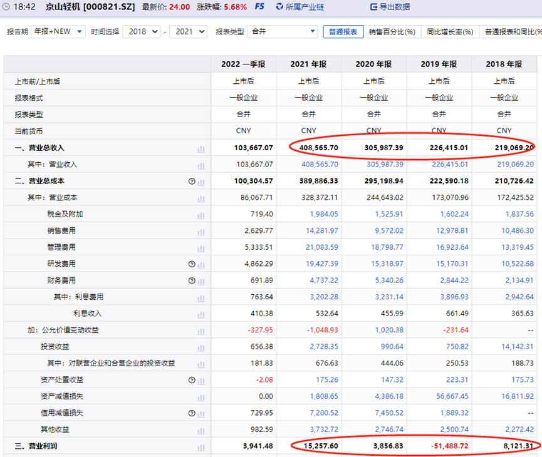Click the F5 refresh indicator
The image size is (542, 457).
tap(259, 7)
